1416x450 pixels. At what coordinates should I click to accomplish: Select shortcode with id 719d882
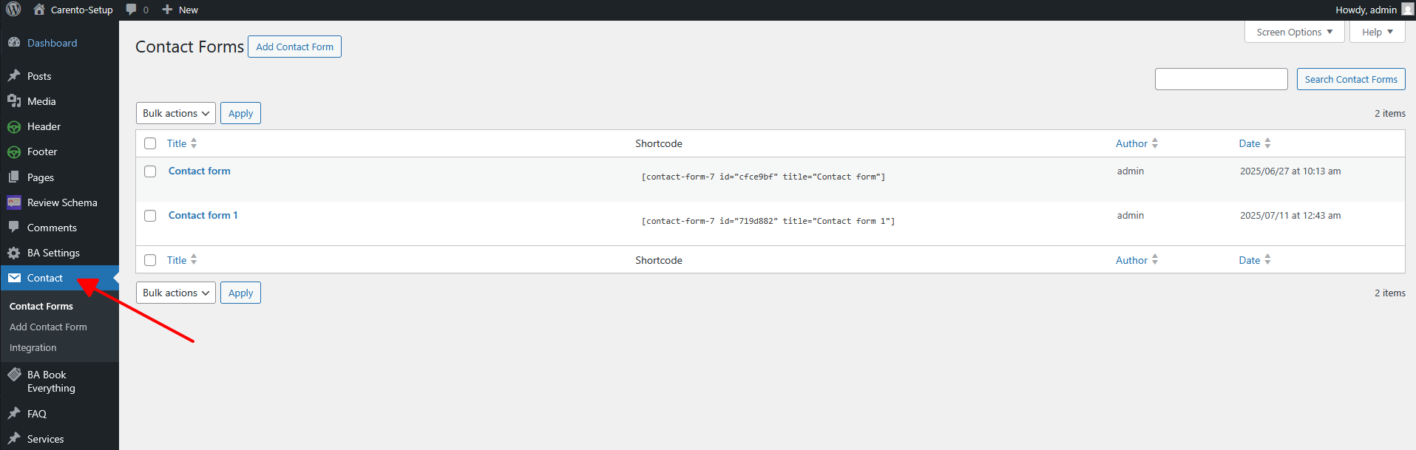click(x=768, y=221)
